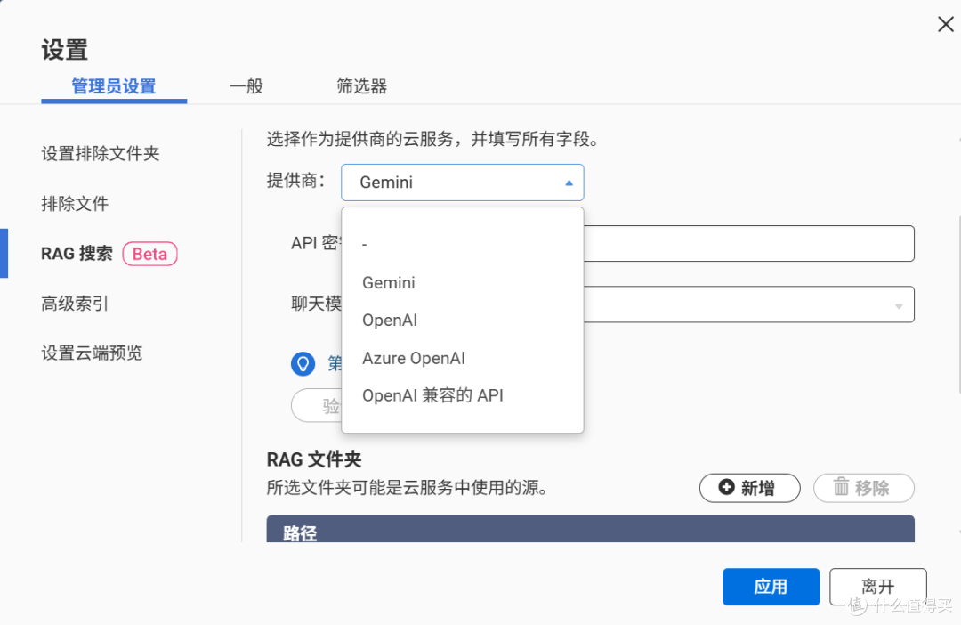The image size is (961, 625).
Task: Click the 移除 button with trash icon
Action: click(863, 488)
